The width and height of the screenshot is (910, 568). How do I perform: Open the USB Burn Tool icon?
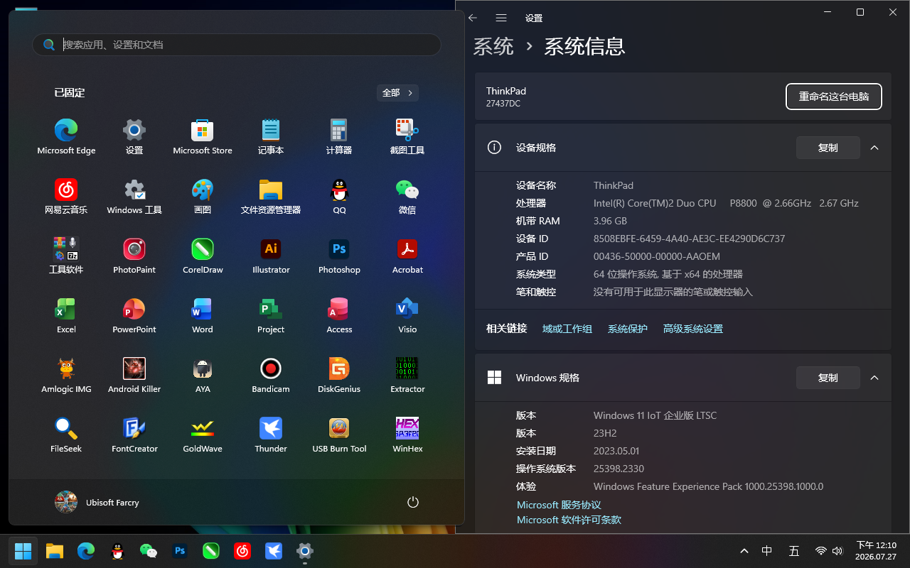click(339, 435)
